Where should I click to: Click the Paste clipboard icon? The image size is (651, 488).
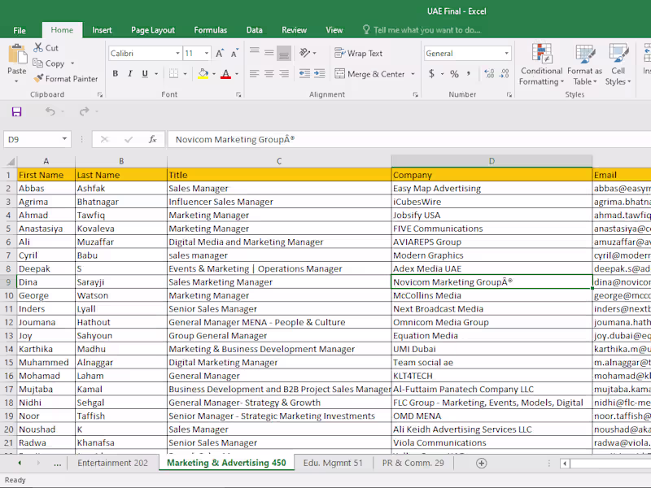[16, 55]
